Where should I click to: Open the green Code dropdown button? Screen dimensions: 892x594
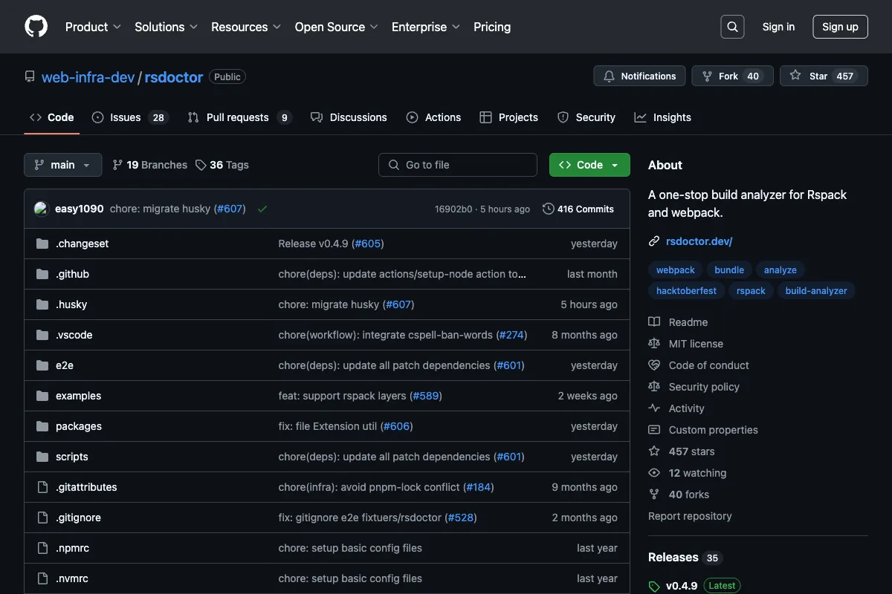[589, 165]
